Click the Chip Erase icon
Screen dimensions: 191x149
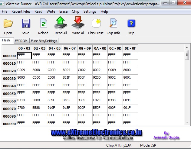pyautogui.click(x=96, y=23)
